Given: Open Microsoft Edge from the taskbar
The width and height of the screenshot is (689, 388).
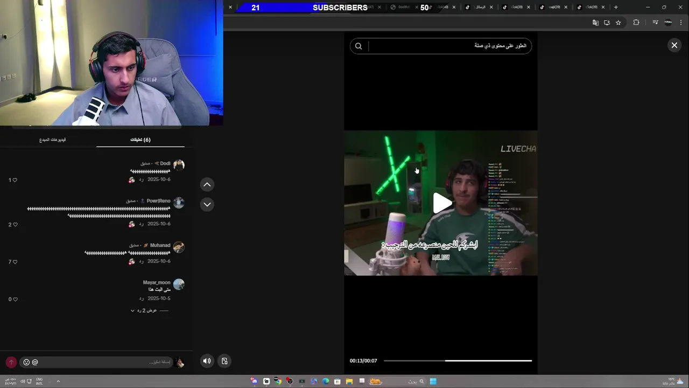Looking at the screenshot, I should point(326,382).
